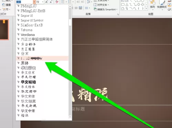Click the 重置 reset slide button
172x128 pixels.
click(x=7, y=5)
